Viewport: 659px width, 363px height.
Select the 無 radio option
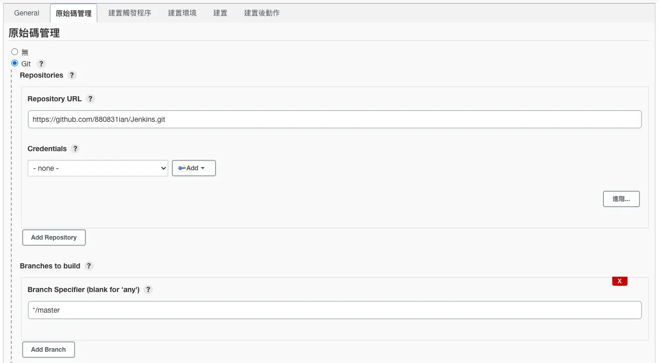click(x=14, y=51)
